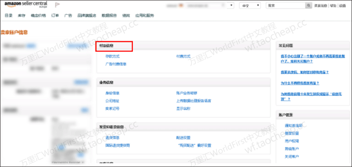Open the 为什么不再销售我的商品 FAQ link
Image resolution: width=352 pixels, height=167 pixels.
(x=300, y=83)
